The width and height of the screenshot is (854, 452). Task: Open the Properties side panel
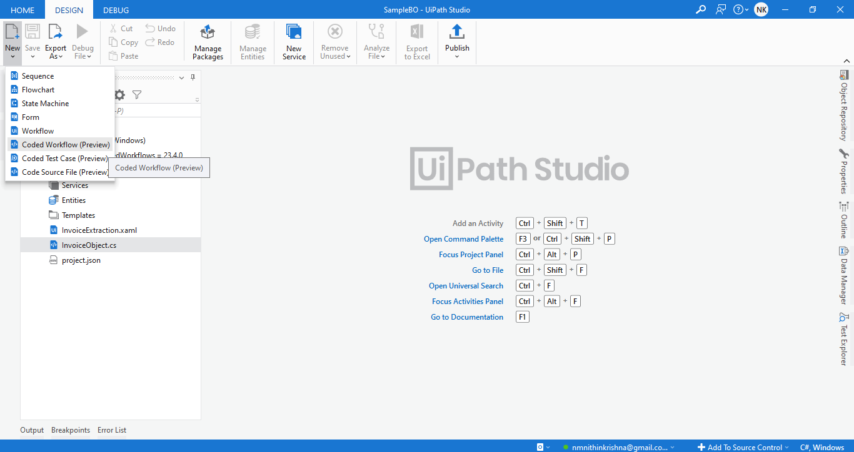pyautogui.click(x=843, y=171)
